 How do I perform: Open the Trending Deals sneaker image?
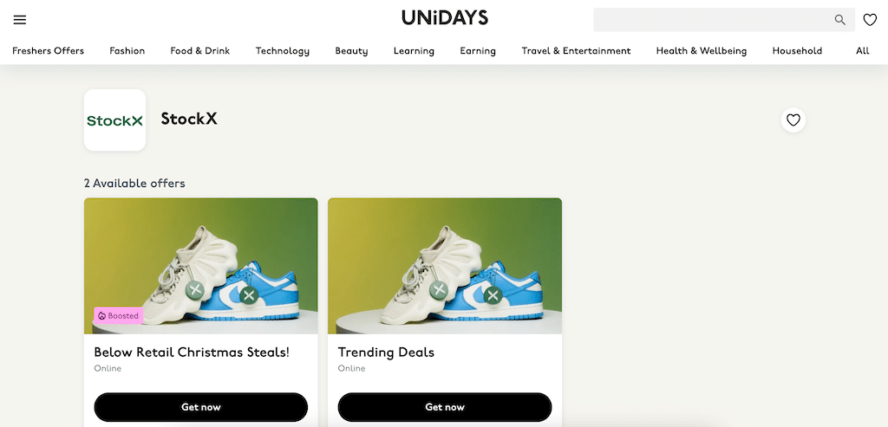[x=445, y=266]
